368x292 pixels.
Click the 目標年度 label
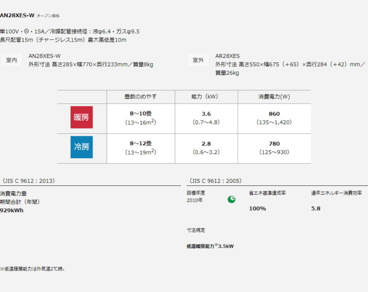point(196,193)
